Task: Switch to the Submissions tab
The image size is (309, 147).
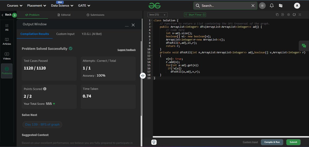Action: [x=96, y=15]
